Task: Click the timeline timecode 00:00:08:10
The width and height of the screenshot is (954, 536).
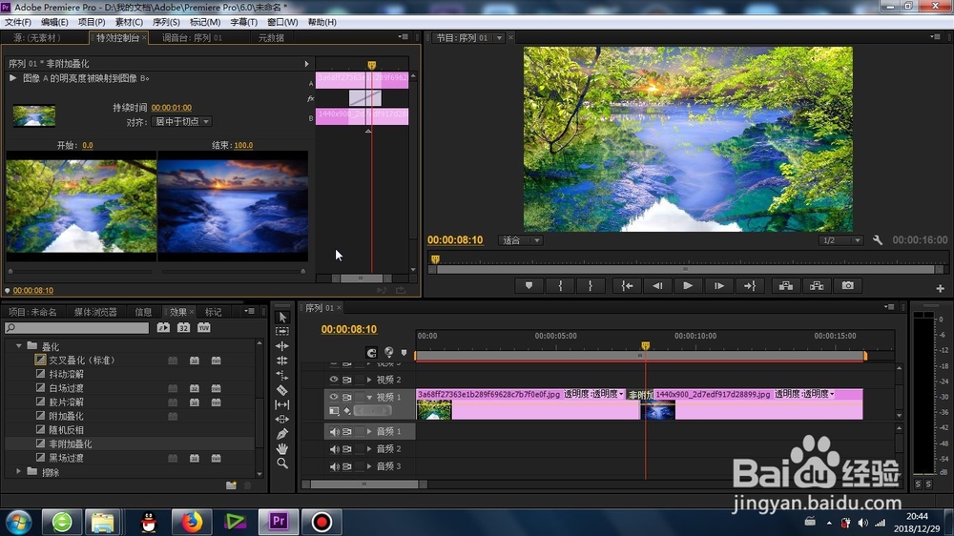Action: 348,329
